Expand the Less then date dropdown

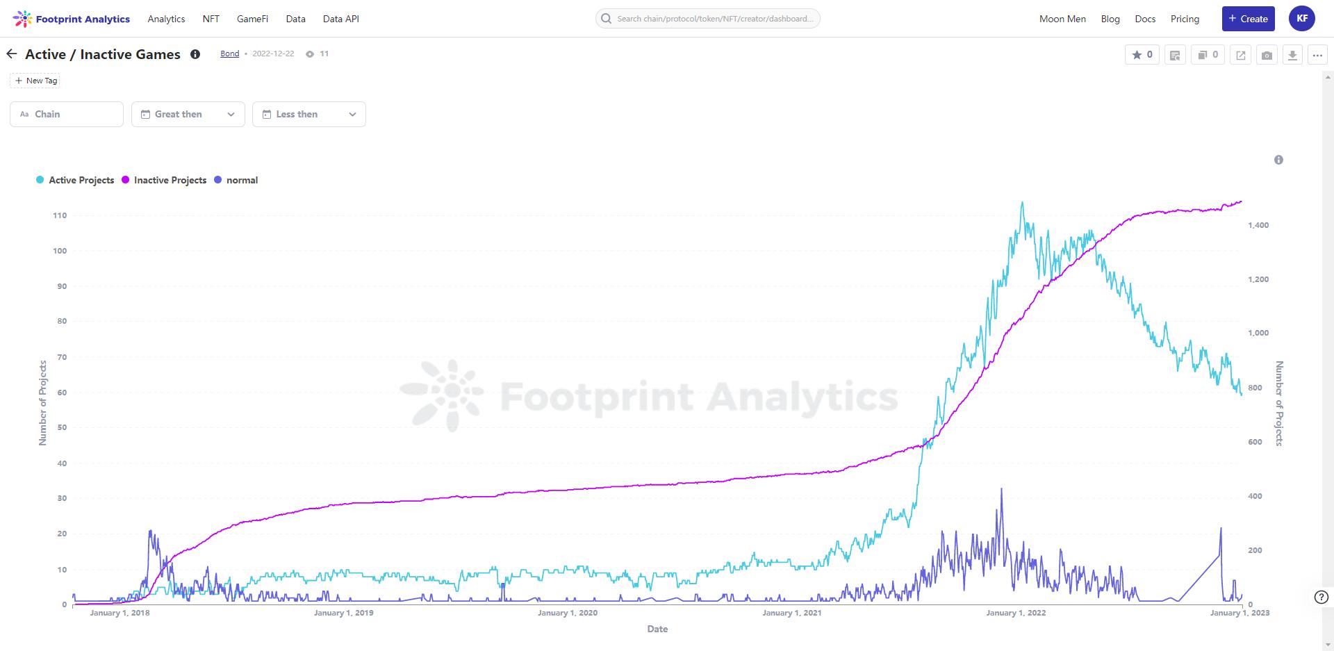click(309, 115)
